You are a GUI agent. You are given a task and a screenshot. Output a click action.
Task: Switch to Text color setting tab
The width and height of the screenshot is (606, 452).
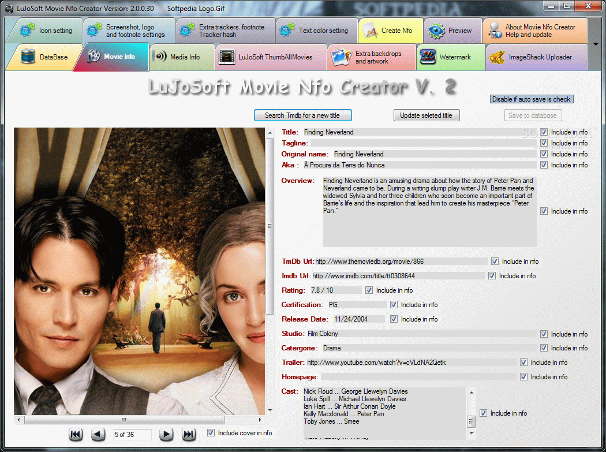[317, 31]
